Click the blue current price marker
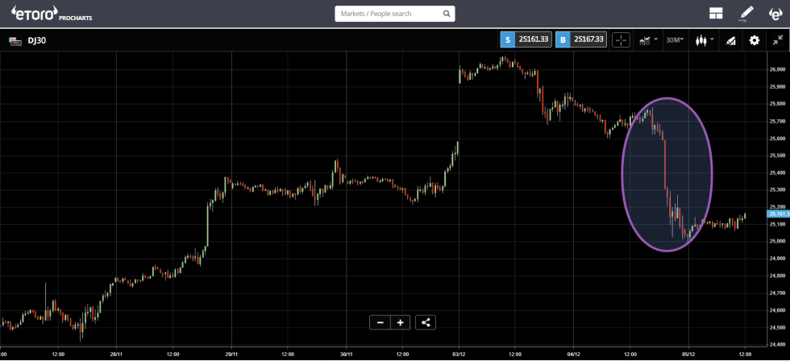Image resolution: width=790 pixels, height=361 pixels. [777, 214]
